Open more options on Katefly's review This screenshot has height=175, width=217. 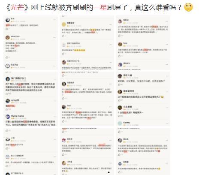click(167, 123)
